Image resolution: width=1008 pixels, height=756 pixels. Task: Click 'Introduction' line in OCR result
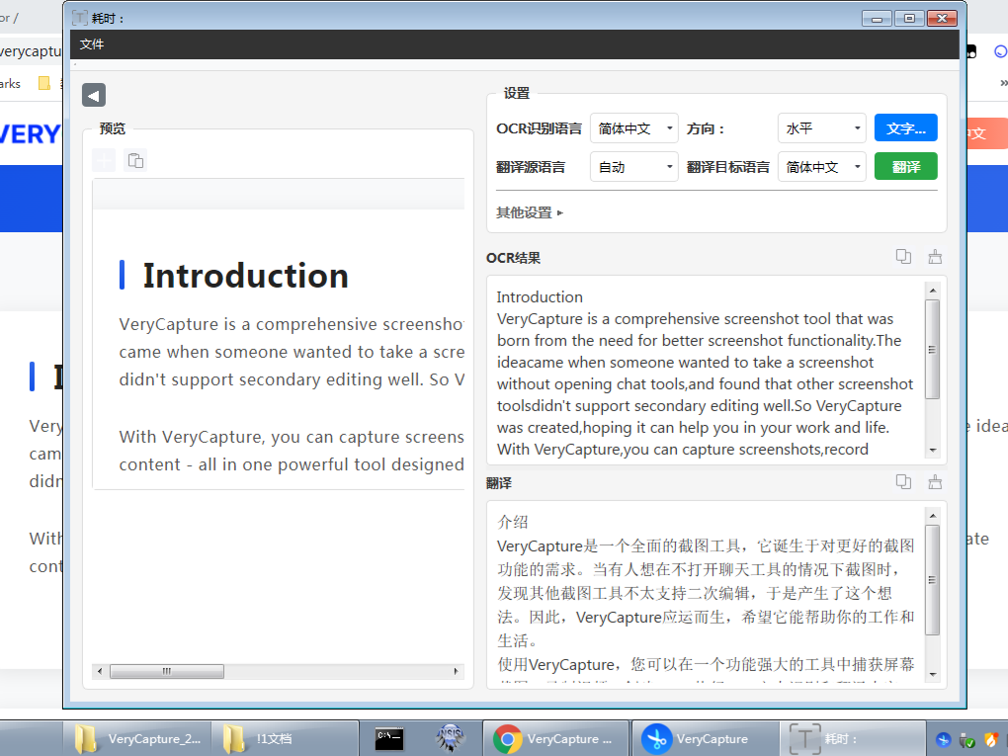[x=540, y=297]
